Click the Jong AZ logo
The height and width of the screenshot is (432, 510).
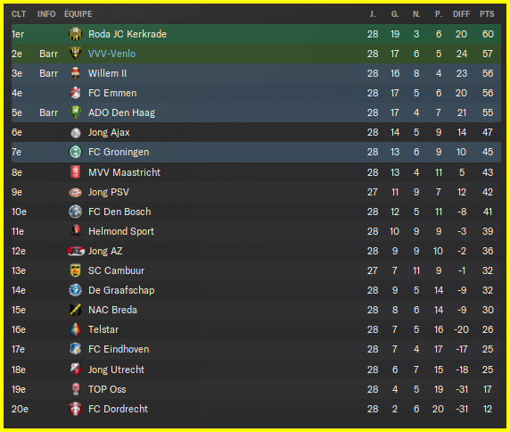76,251
